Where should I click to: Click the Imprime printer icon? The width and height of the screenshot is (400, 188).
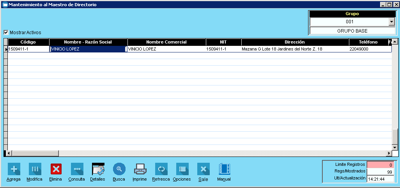pyautogui.click(x=140, y=169)
